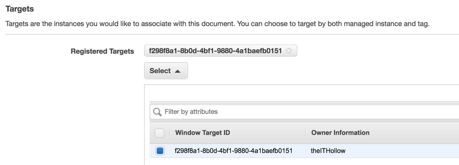459x165 pixels.
Task: Click the magnifying glass search icon
Action: [157, 112]
